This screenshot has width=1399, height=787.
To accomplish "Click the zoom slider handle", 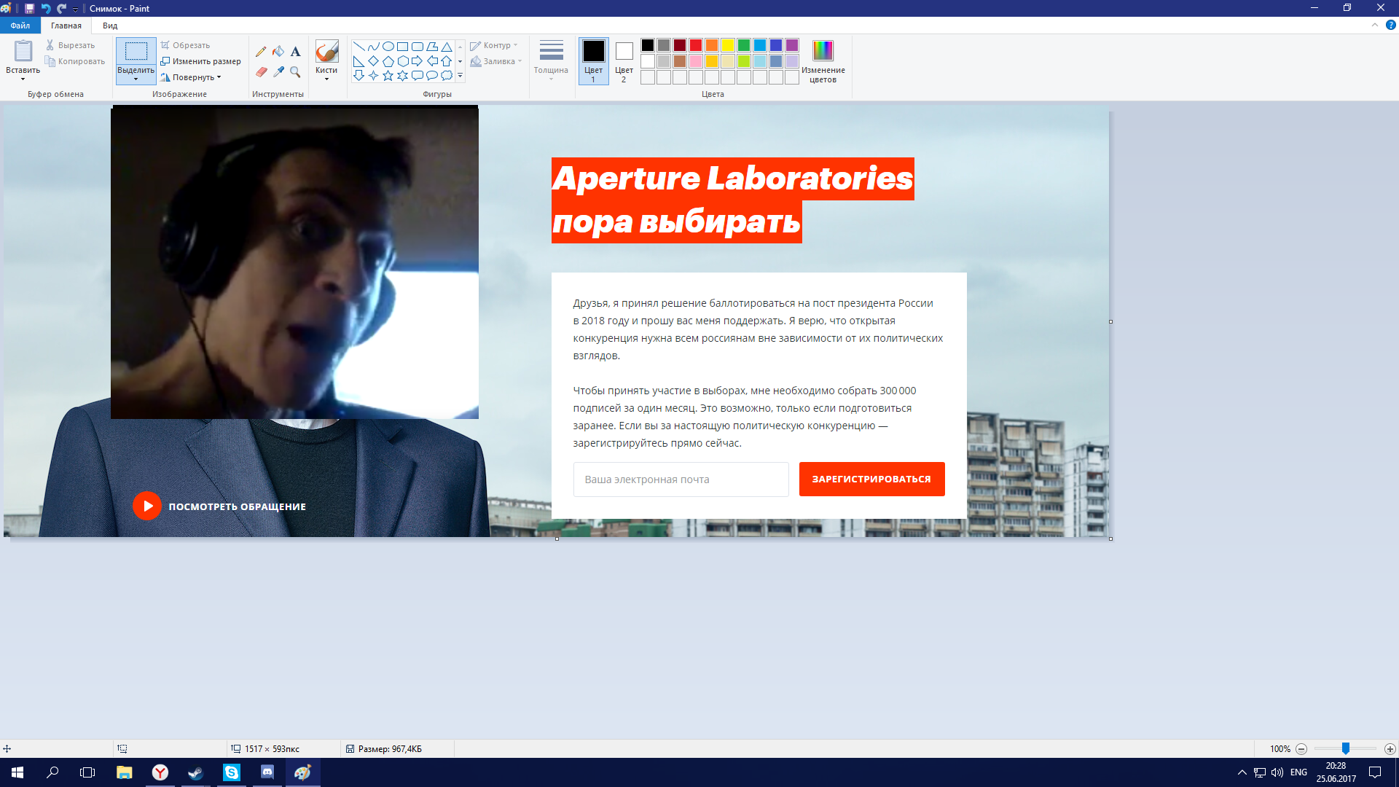I will 1346,749.
